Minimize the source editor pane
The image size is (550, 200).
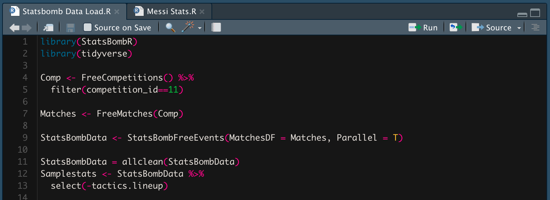pyautogui.click(x=522, y=14)
